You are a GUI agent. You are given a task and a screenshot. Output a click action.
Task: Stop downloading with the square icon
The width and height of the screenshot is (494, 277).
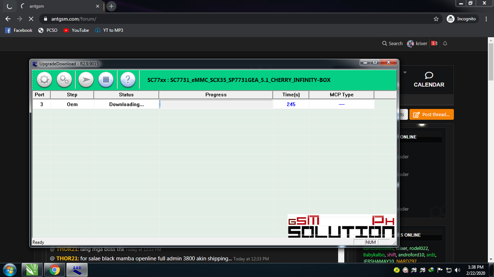pyautogui.click(x=106, y=80)
